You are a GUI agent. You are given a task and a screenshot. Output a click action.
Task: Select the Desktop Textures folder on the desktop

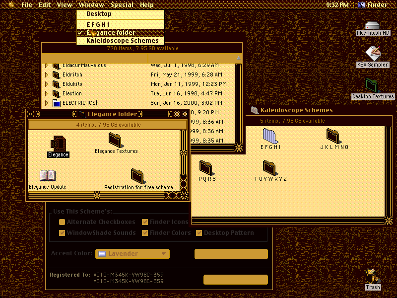click(372, 85)
